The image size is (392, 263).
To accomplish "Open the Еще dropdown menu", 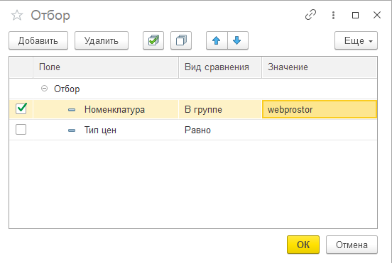I will [356, 40].
